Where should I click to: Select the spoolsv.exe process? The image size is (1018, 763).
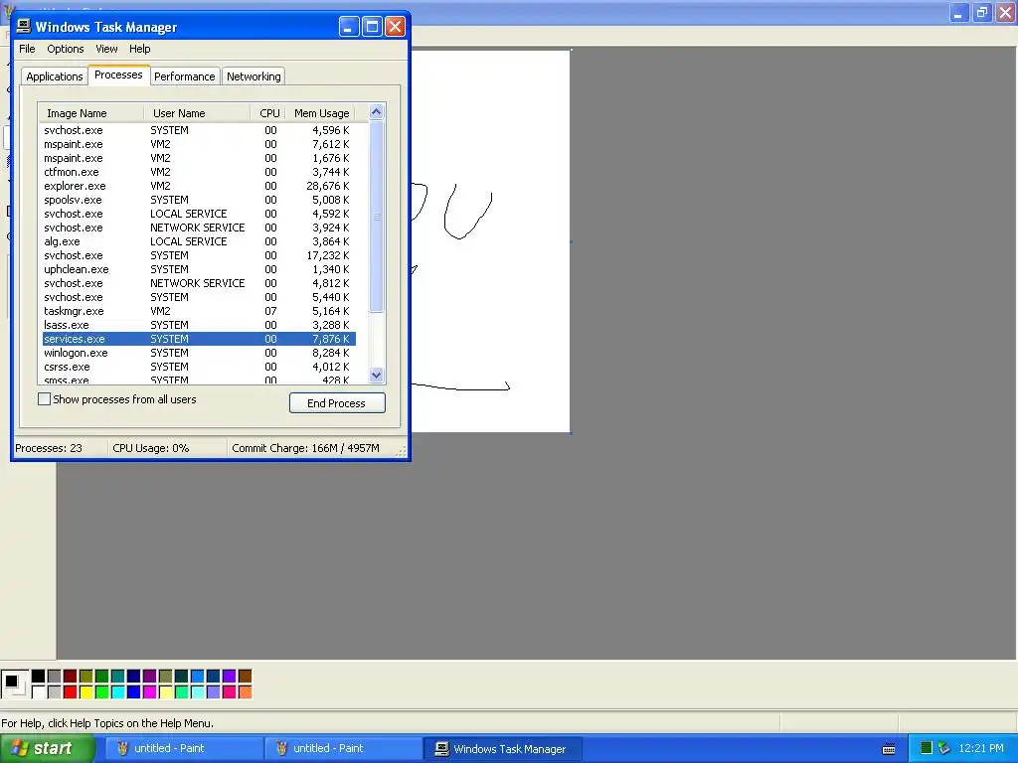point(199,200)
